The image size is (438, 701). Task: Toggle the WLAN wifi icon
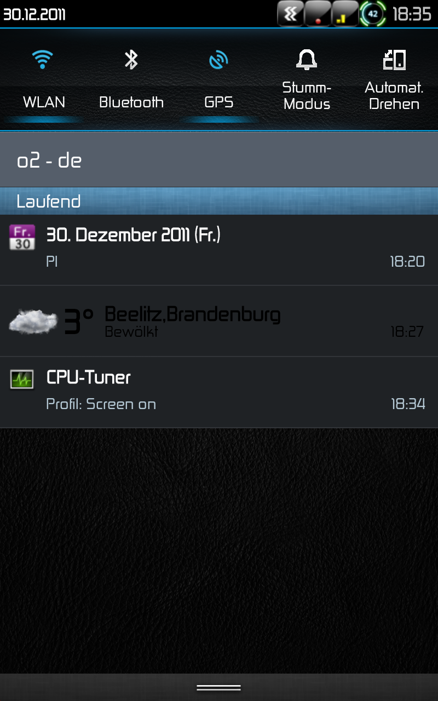click(43, 59)
